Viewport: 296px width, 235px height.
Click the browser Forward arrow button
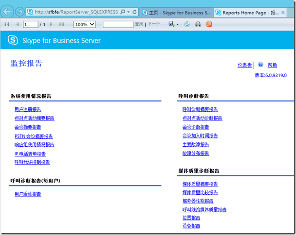[19, 12]
